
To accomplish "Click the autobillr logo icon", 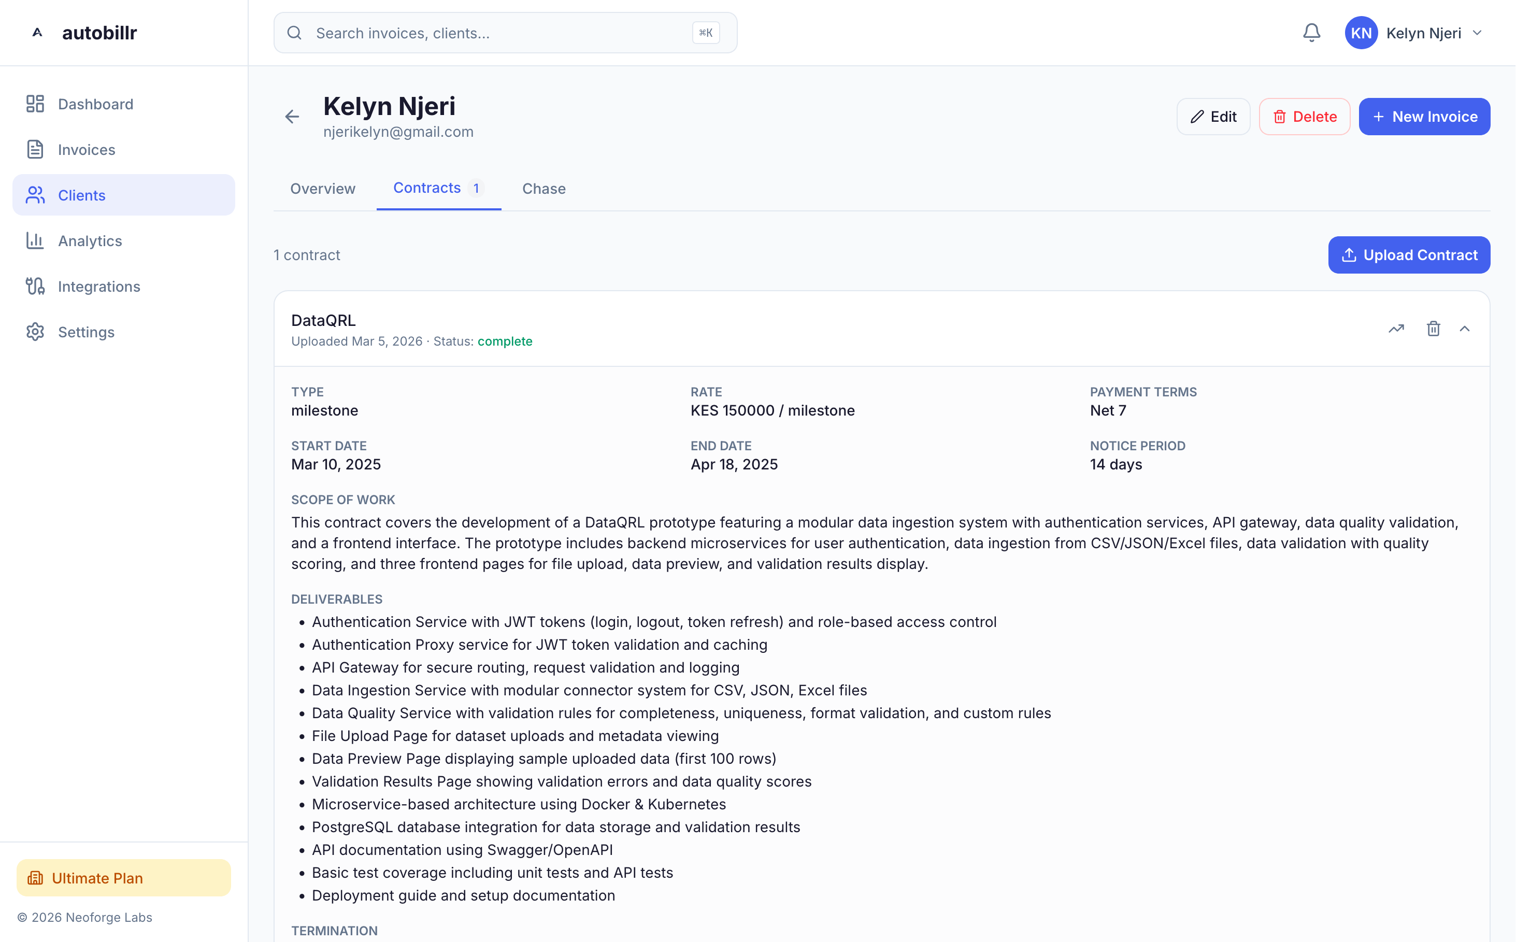I will 37,33.
